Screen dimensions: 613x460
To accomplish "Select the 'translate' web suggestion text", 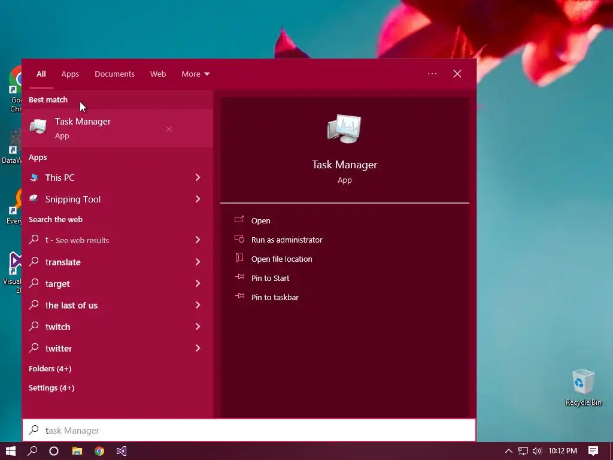I will (x=63, y=262).
